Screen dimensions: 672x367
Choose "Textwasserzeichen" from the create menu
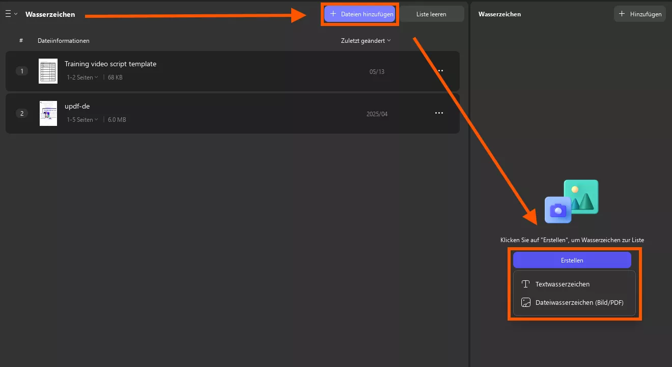[x=574, y=284]
